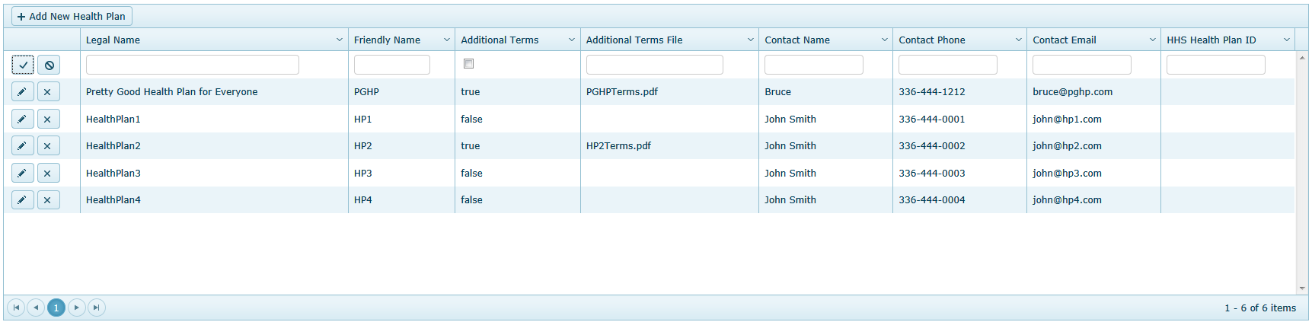Viewport: 1312px width, 322px height.
Task: Delete the HealthPlan3 row
Action: pos(48,174)
